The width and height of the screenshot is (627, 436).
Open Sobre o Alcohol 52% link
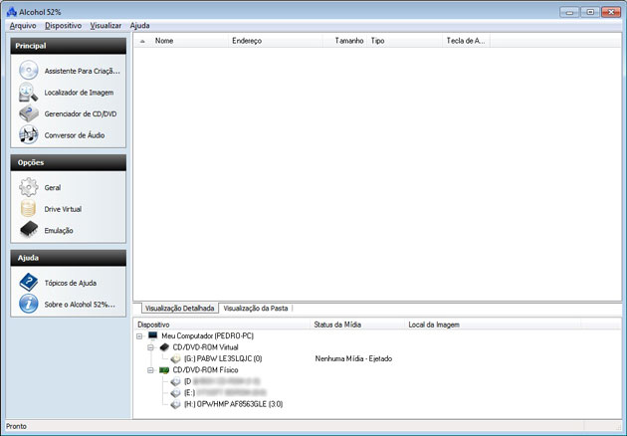click(x=80, y=305)
